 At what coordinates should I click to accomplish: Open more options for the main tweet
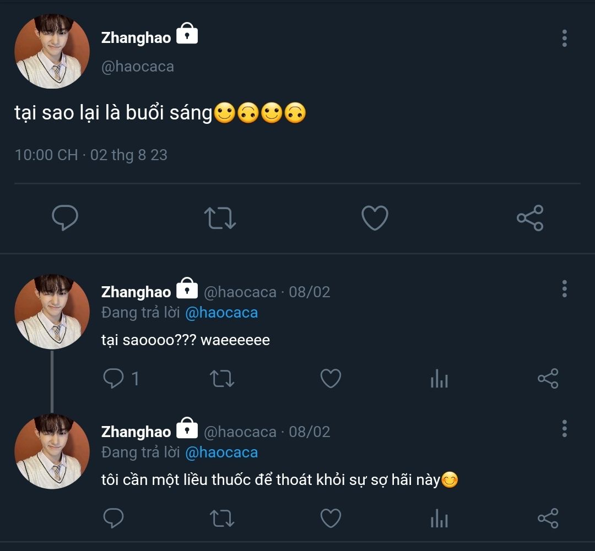click(x=564, y=39)
